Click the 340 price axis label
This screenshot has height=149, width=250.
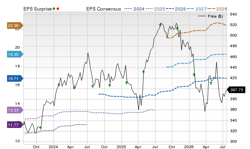[x=233, y=121]
